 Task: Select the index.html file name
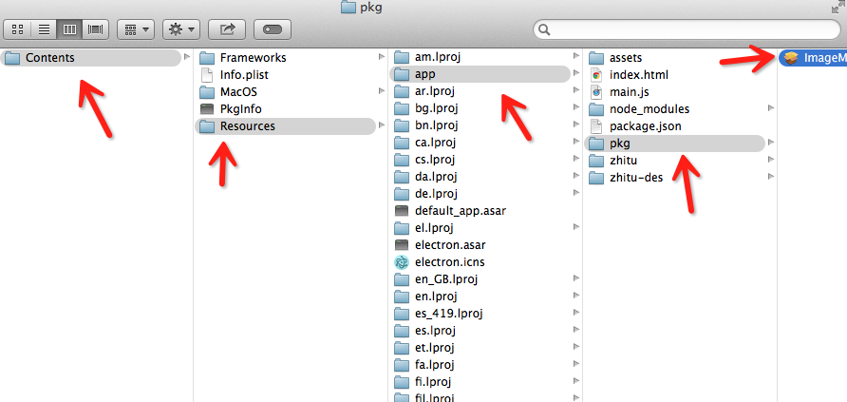pyautogui.click(x=639, y=75)
